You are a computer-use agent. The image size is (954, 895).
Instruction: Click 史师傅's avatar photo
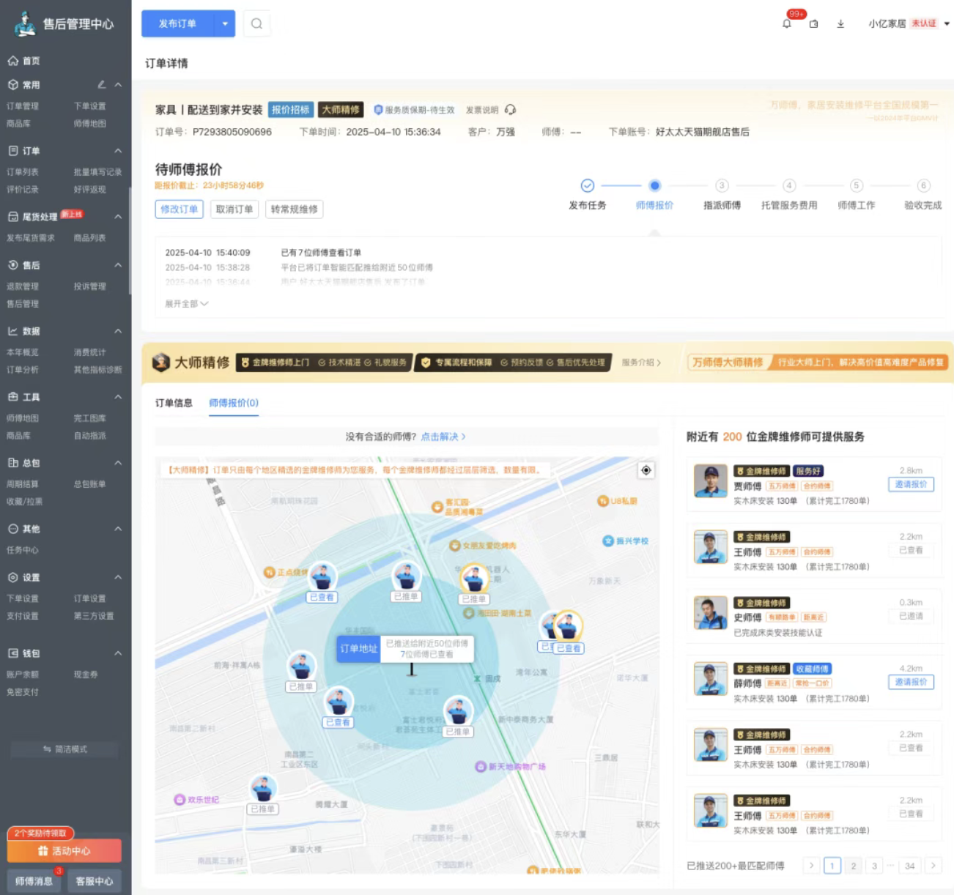click(711, 612)
